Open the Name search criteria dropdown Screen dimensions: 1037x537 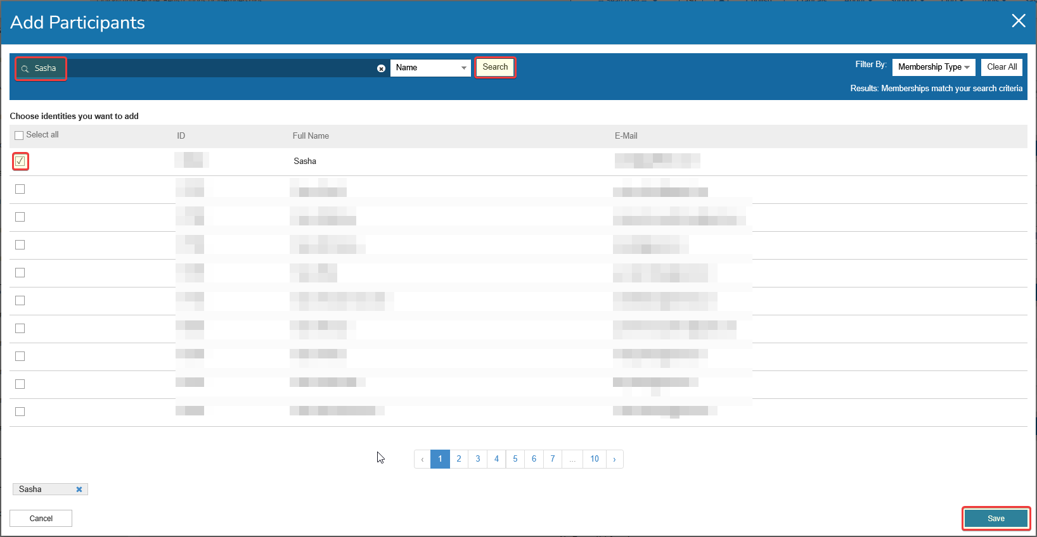coord(430,68)
